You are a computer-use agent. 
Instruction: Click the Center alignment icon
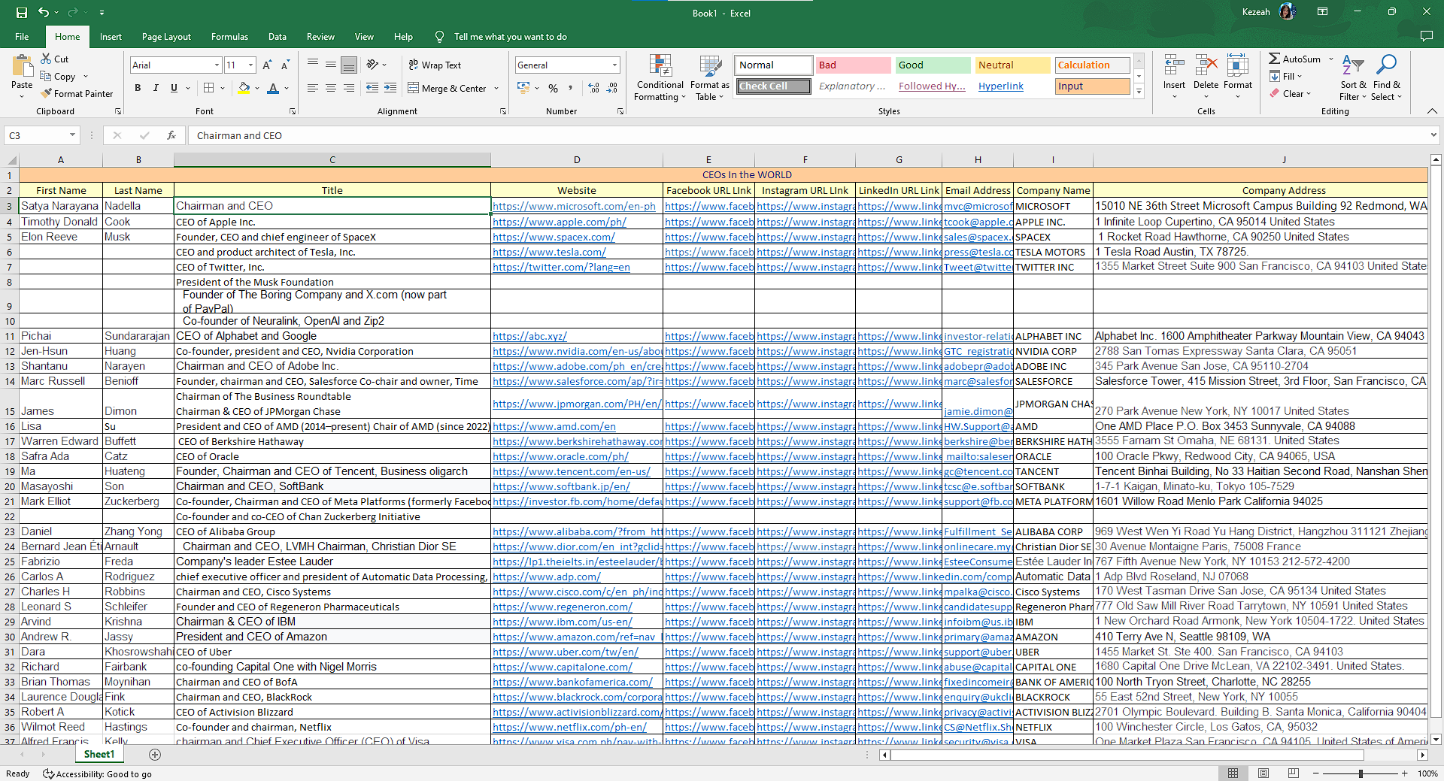tap(331, 88)
